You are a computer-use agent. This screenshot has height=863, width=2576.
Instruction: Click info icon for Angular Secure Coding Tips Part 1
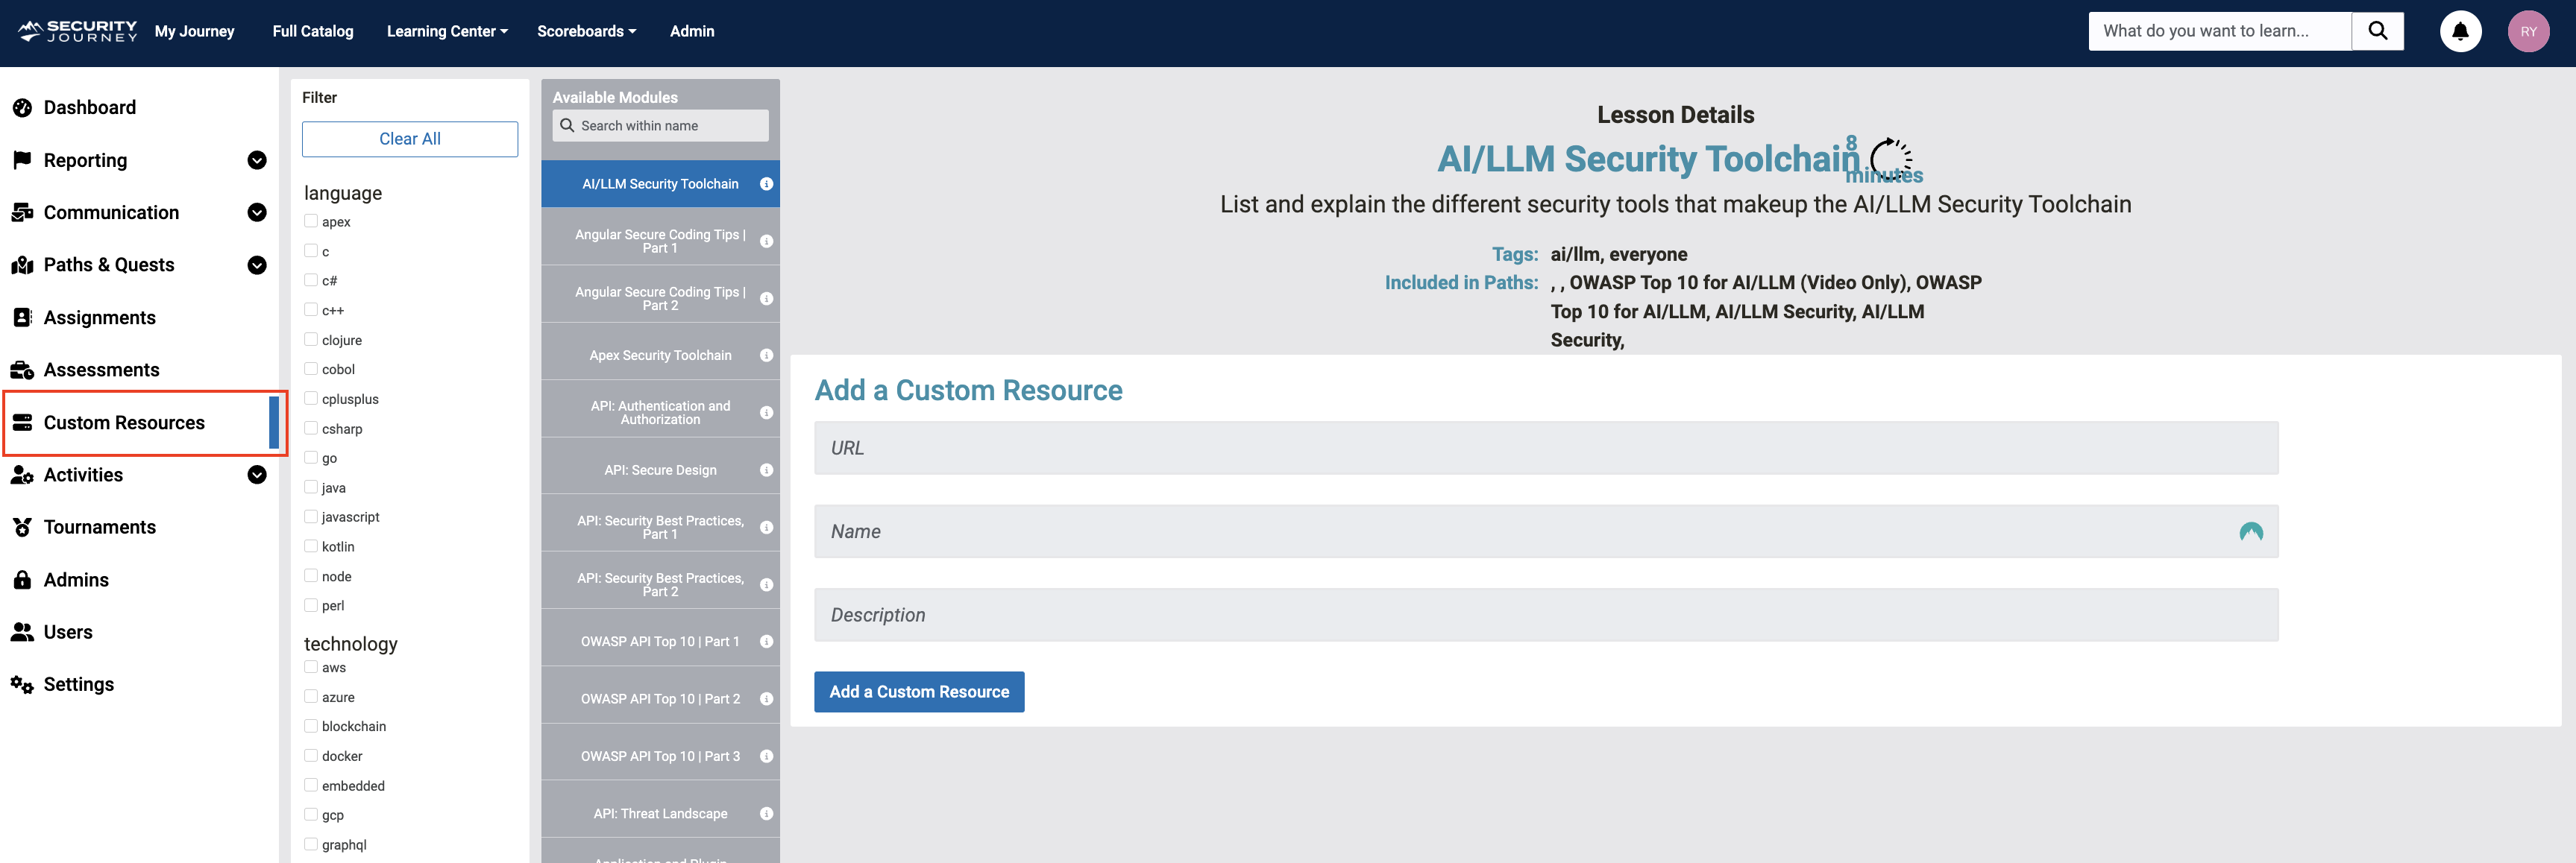tap(766, 241)
